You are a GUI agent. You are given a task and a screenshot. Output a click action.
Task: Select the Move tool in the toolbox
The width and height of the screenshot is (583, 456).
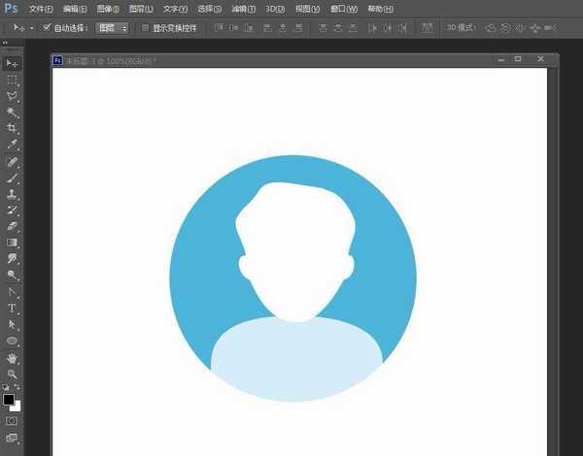tap(13, 63)
